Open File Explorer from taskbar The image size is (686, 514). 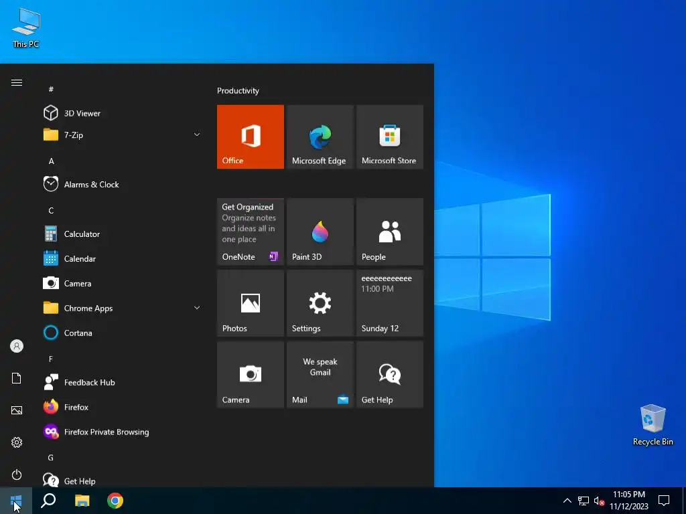coord(82,501)
